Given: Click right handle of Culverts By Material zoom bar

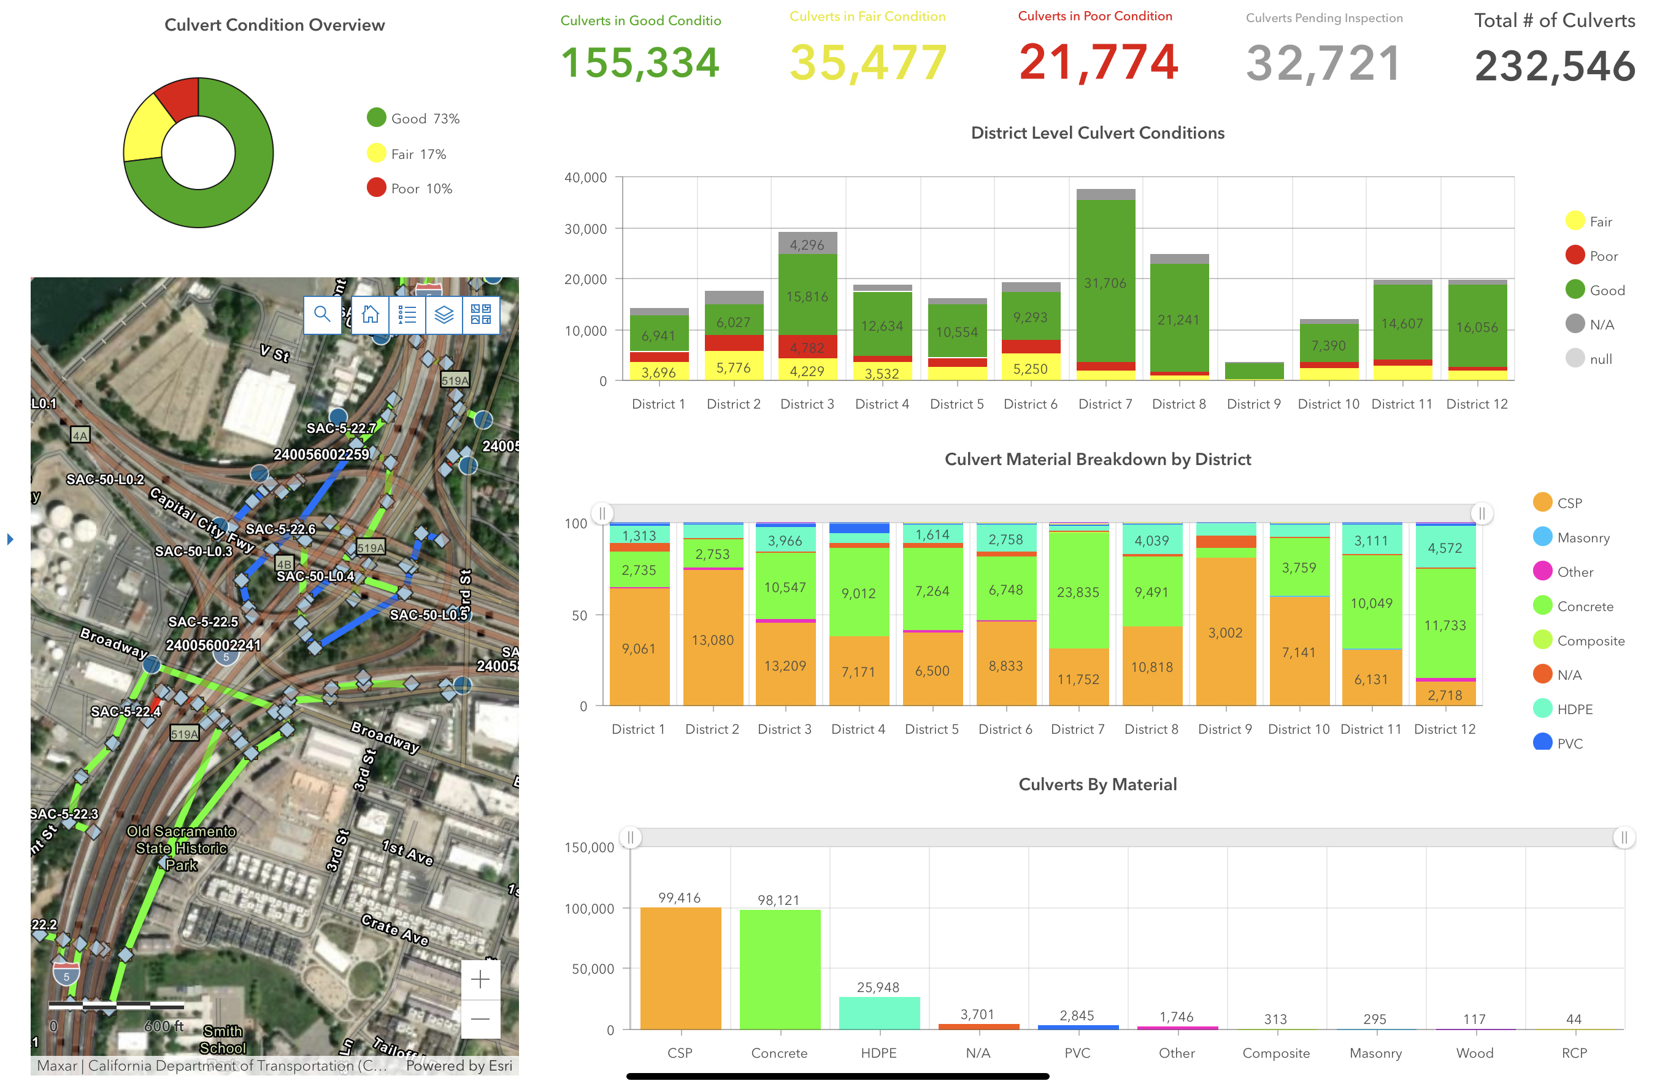Looking at the screenshot, I should coord(1624,838).
